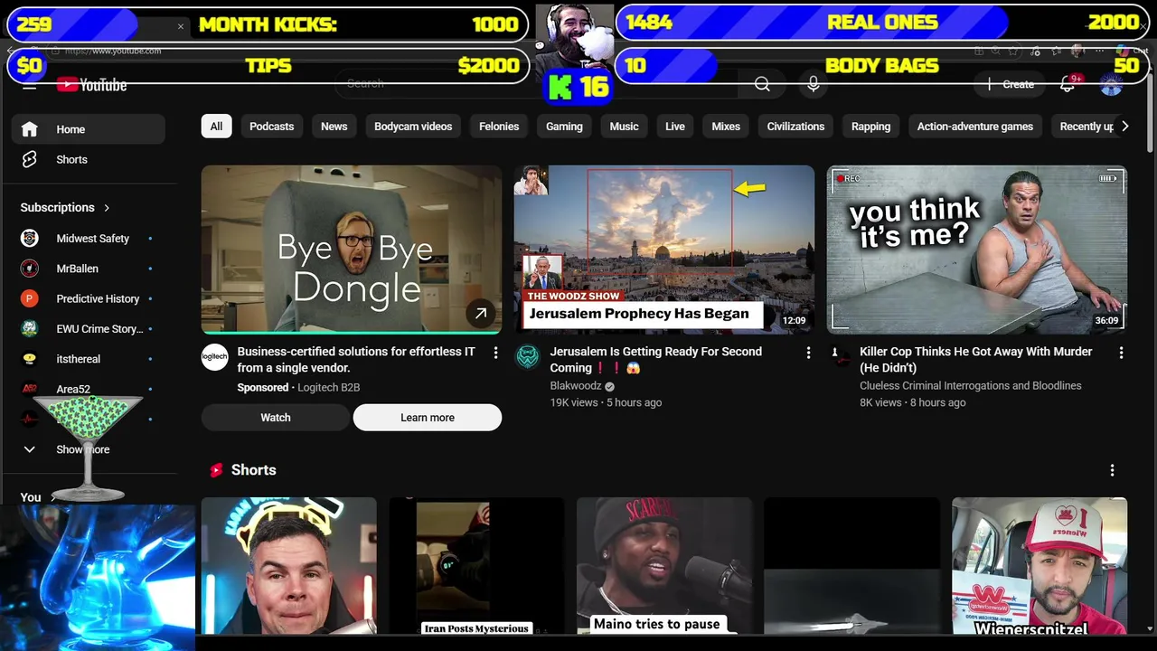Click the search magnifier button
The width and height of the screenshot is (1157, 651).
tap(762, 84)
